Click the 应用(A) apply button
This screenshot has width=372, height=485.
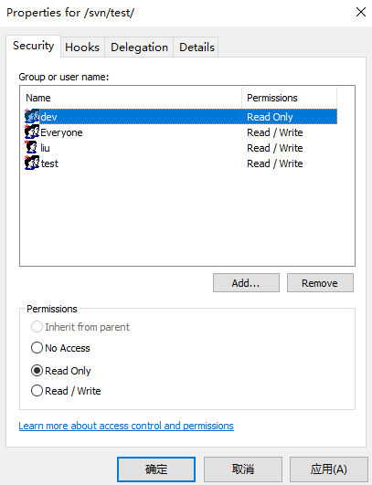coord(329,469)
